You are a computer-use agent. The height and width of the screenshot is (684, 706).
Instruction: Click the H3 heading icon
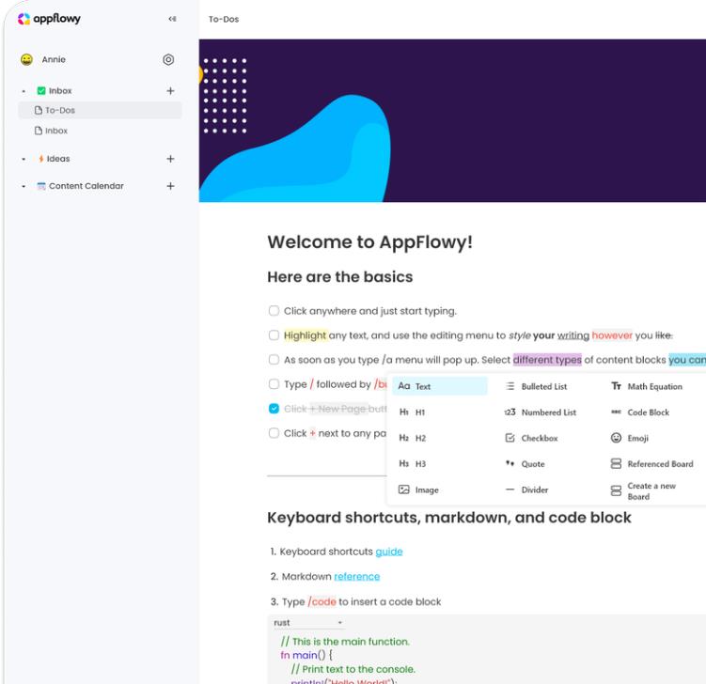coord(404,463)
